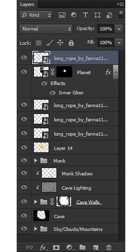The image size is (140, 252).
Task: Filter for type layers icon
Action: point(85,15)
